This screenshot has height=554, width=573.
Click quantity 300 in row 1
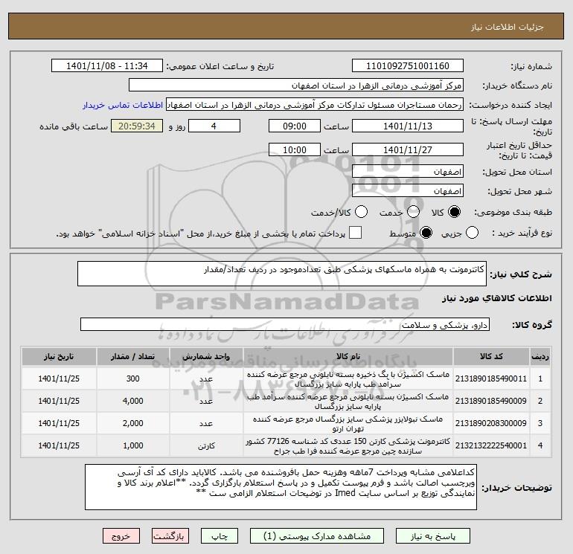[133, 379]
